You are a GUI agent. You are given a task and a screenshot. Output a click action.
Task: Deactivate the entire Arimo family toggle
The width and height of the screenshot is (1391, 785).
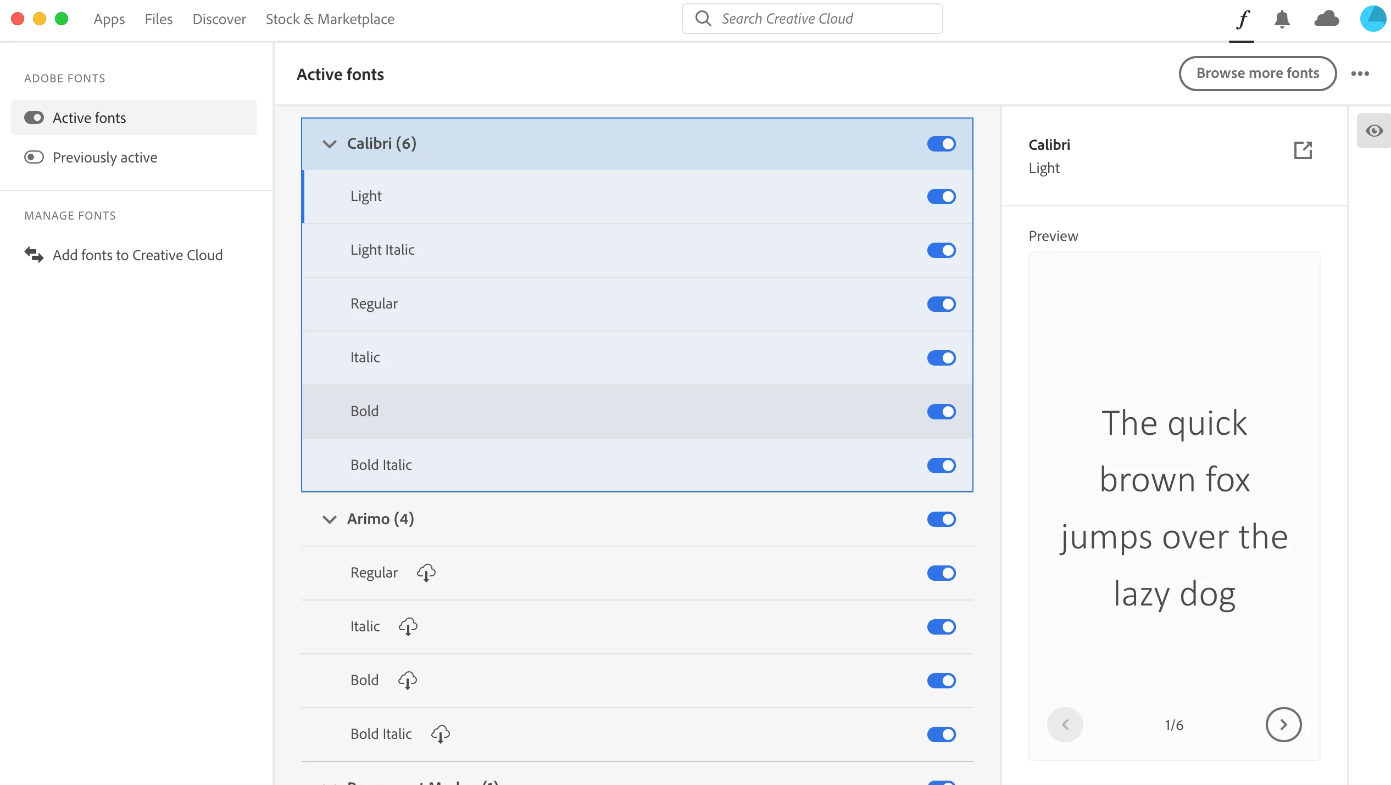point(941,519)
